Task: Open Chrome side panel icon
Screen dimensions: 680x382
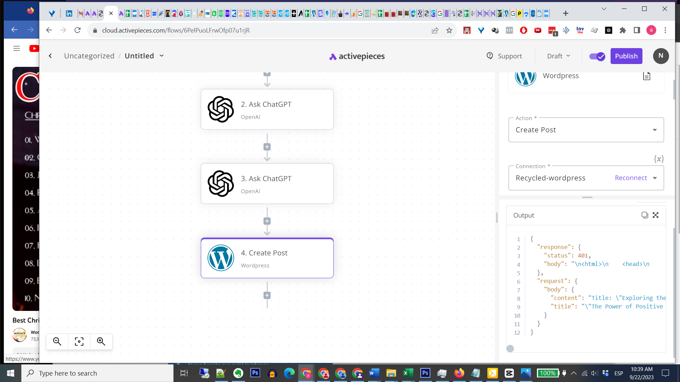Action: (637, 30)
